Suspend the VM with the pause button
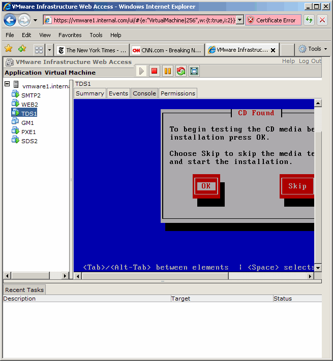The width and height of the screenshot is (333, 361). pos(168,71)
